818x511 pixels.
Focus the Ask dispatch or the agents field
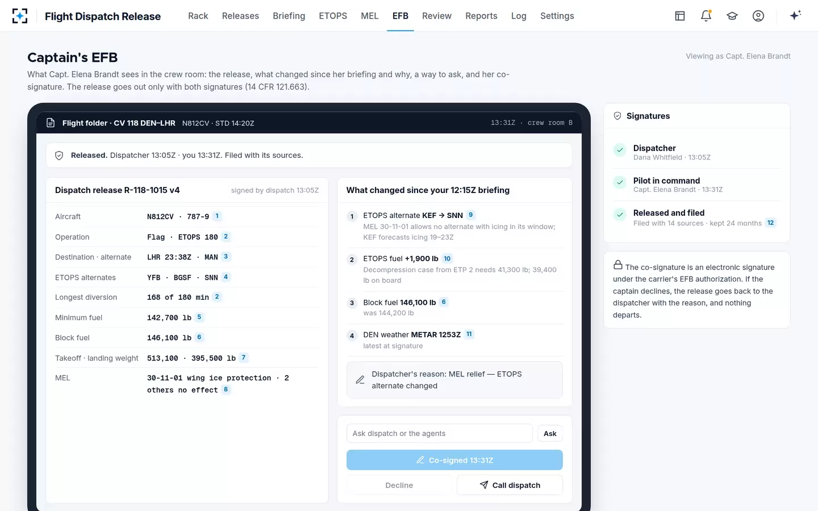(x=440, y=434)
